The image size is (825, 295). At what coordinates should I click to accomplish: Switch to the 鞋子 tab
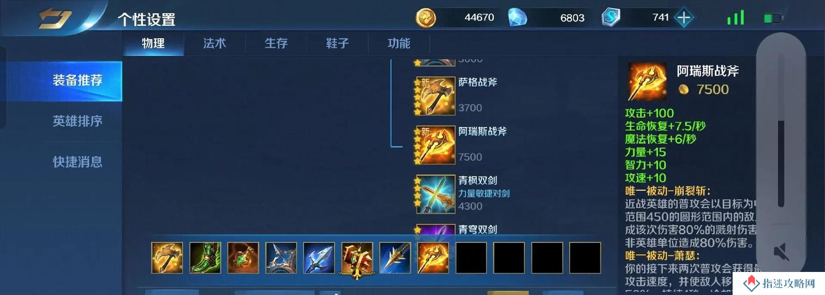coord(337,43)
